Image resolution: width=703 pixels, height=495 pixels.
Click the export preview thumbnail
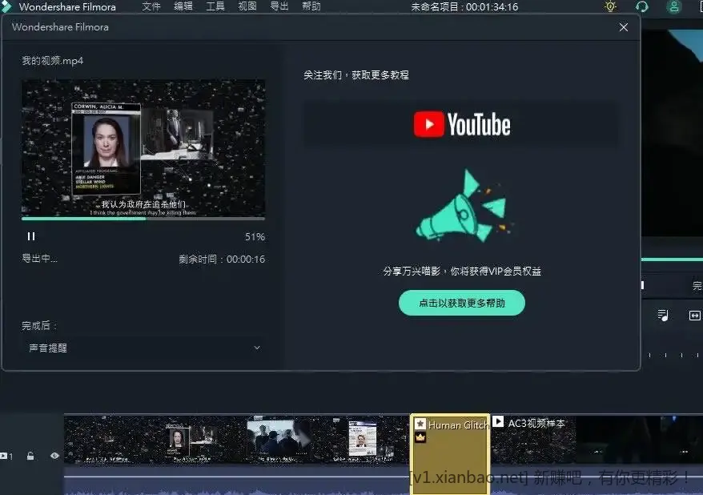143,148
